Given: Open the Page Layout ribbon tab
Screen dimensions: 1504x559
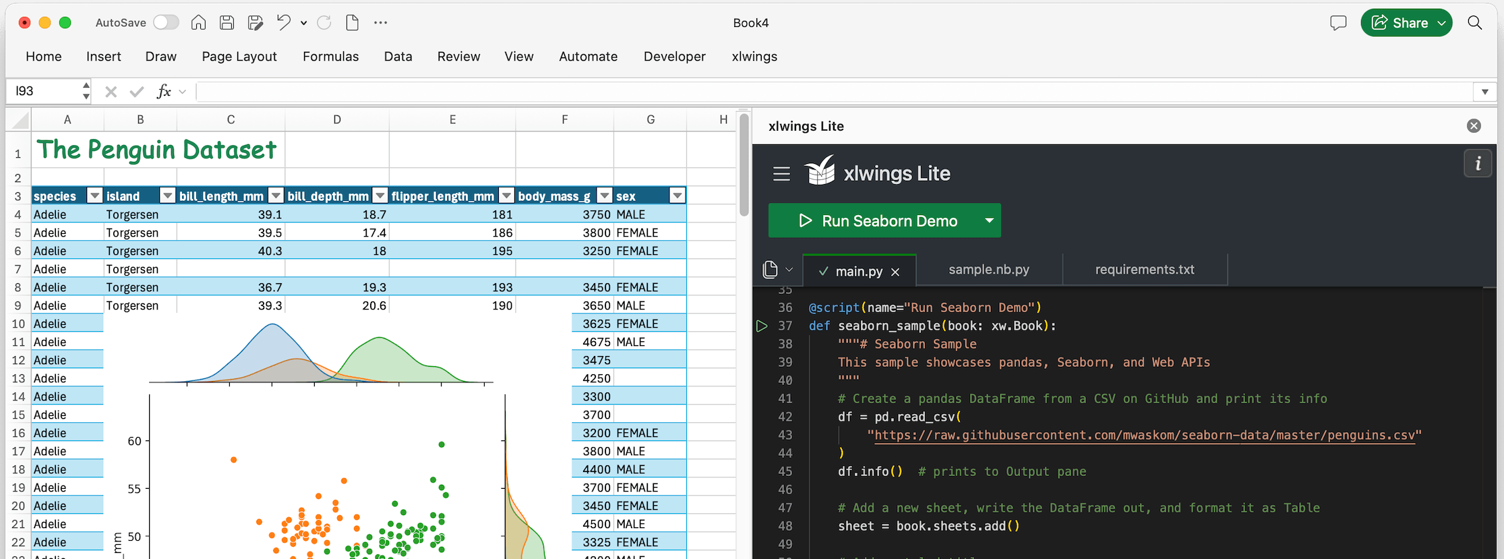Looking at the screenshot, I should coord(239,57).
